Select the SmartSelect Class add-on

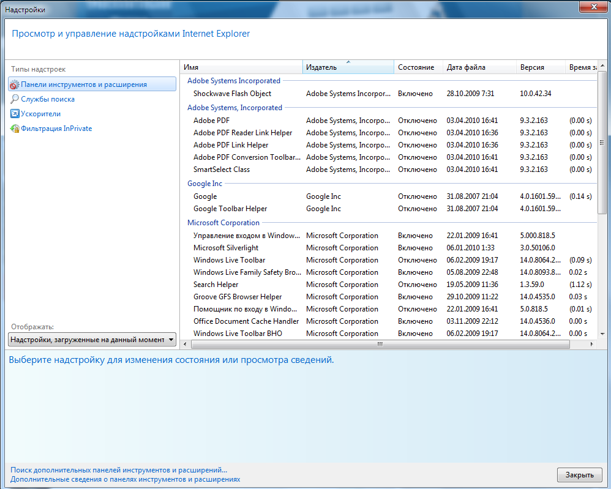(389, 170)
